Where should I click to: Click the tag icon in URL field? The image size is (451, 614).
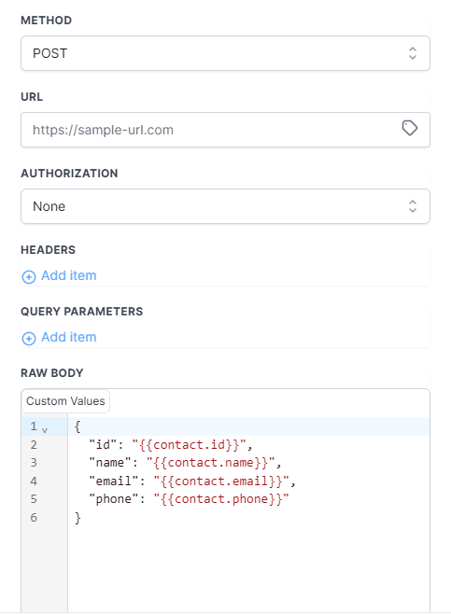[410, 128]
